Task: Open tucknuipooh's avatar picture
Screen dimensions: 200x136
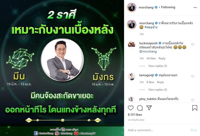Action: point(131,44)
